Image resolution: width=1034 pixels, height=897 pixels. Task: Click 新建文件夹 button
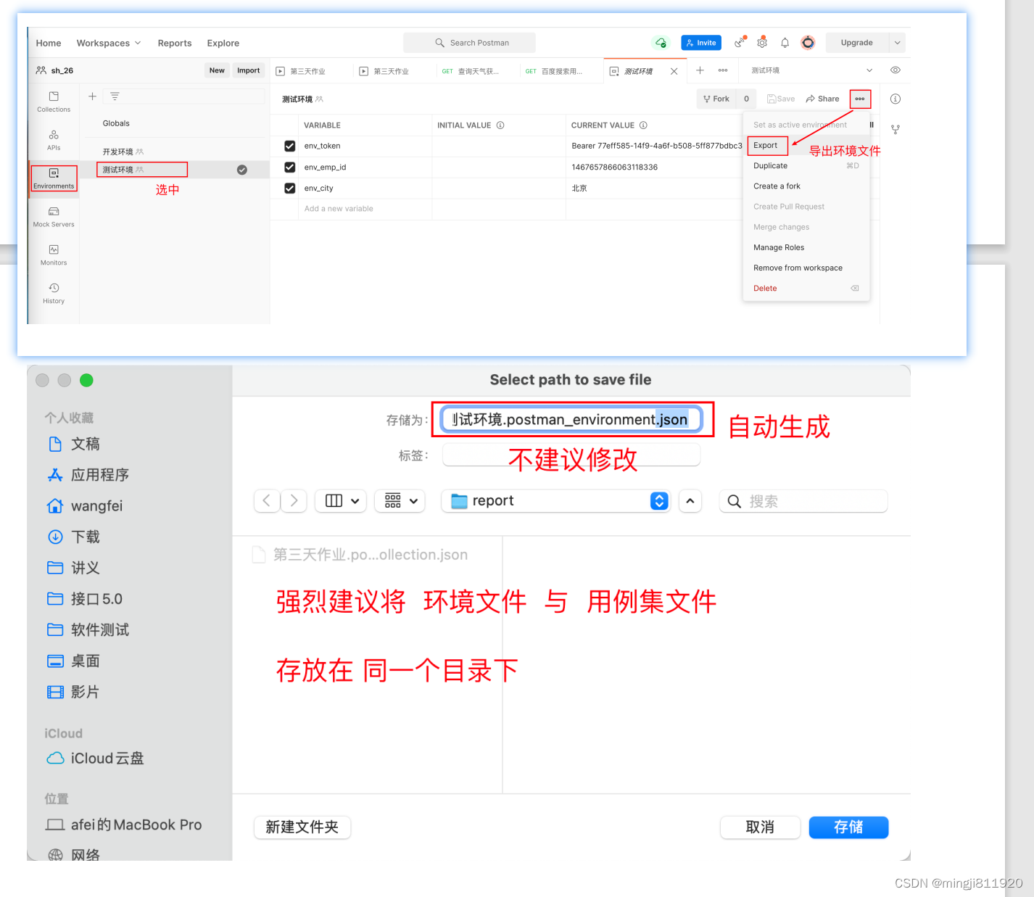coord(302,827)
